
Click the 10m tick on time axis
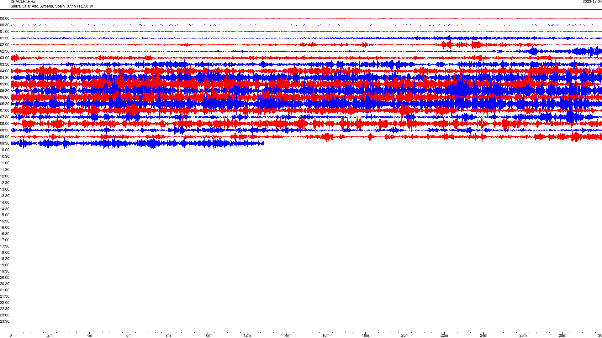coord(208,335)
